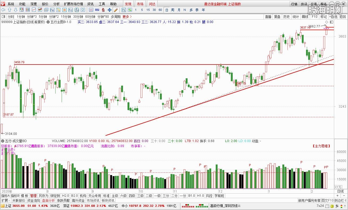Select the 60-minute period shortcut '60'

160,10
